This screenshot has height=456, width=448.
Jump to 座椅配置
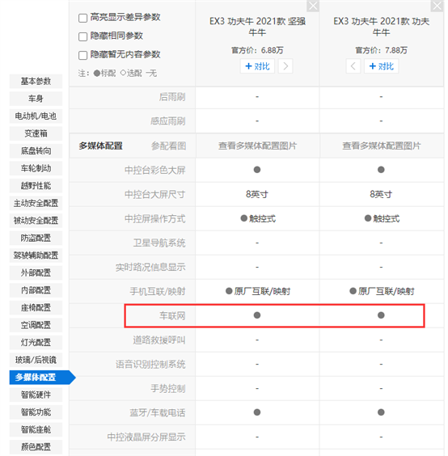(36, 308)
